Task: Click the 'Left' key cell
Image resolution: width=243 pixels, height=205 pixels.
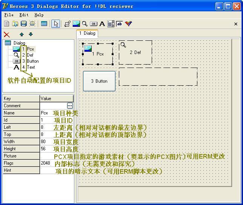Action: point(21,127)
